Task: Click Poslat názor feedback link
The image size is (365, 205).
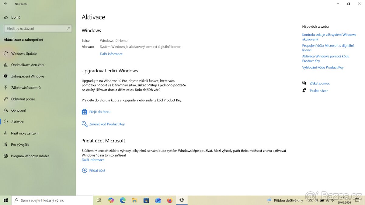Action: tap(318, 91)
